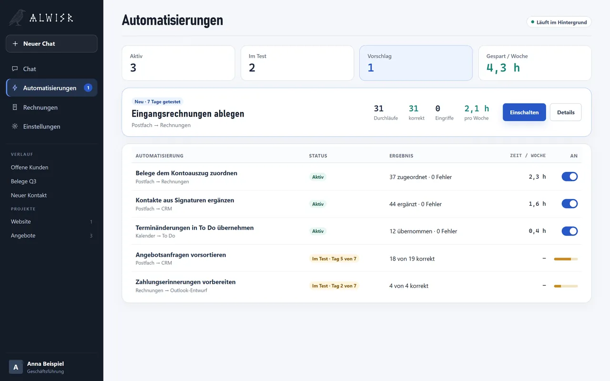Select the Aktiv summary card
This screenshot has width=610, height=381.
[x=178, y=63]
